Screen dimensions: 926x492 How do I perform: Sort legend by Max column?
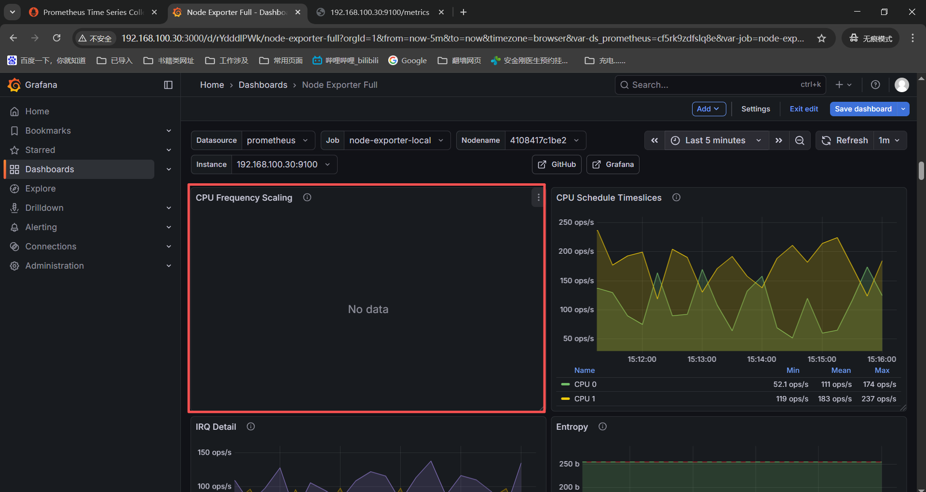(x=882, y=370)
